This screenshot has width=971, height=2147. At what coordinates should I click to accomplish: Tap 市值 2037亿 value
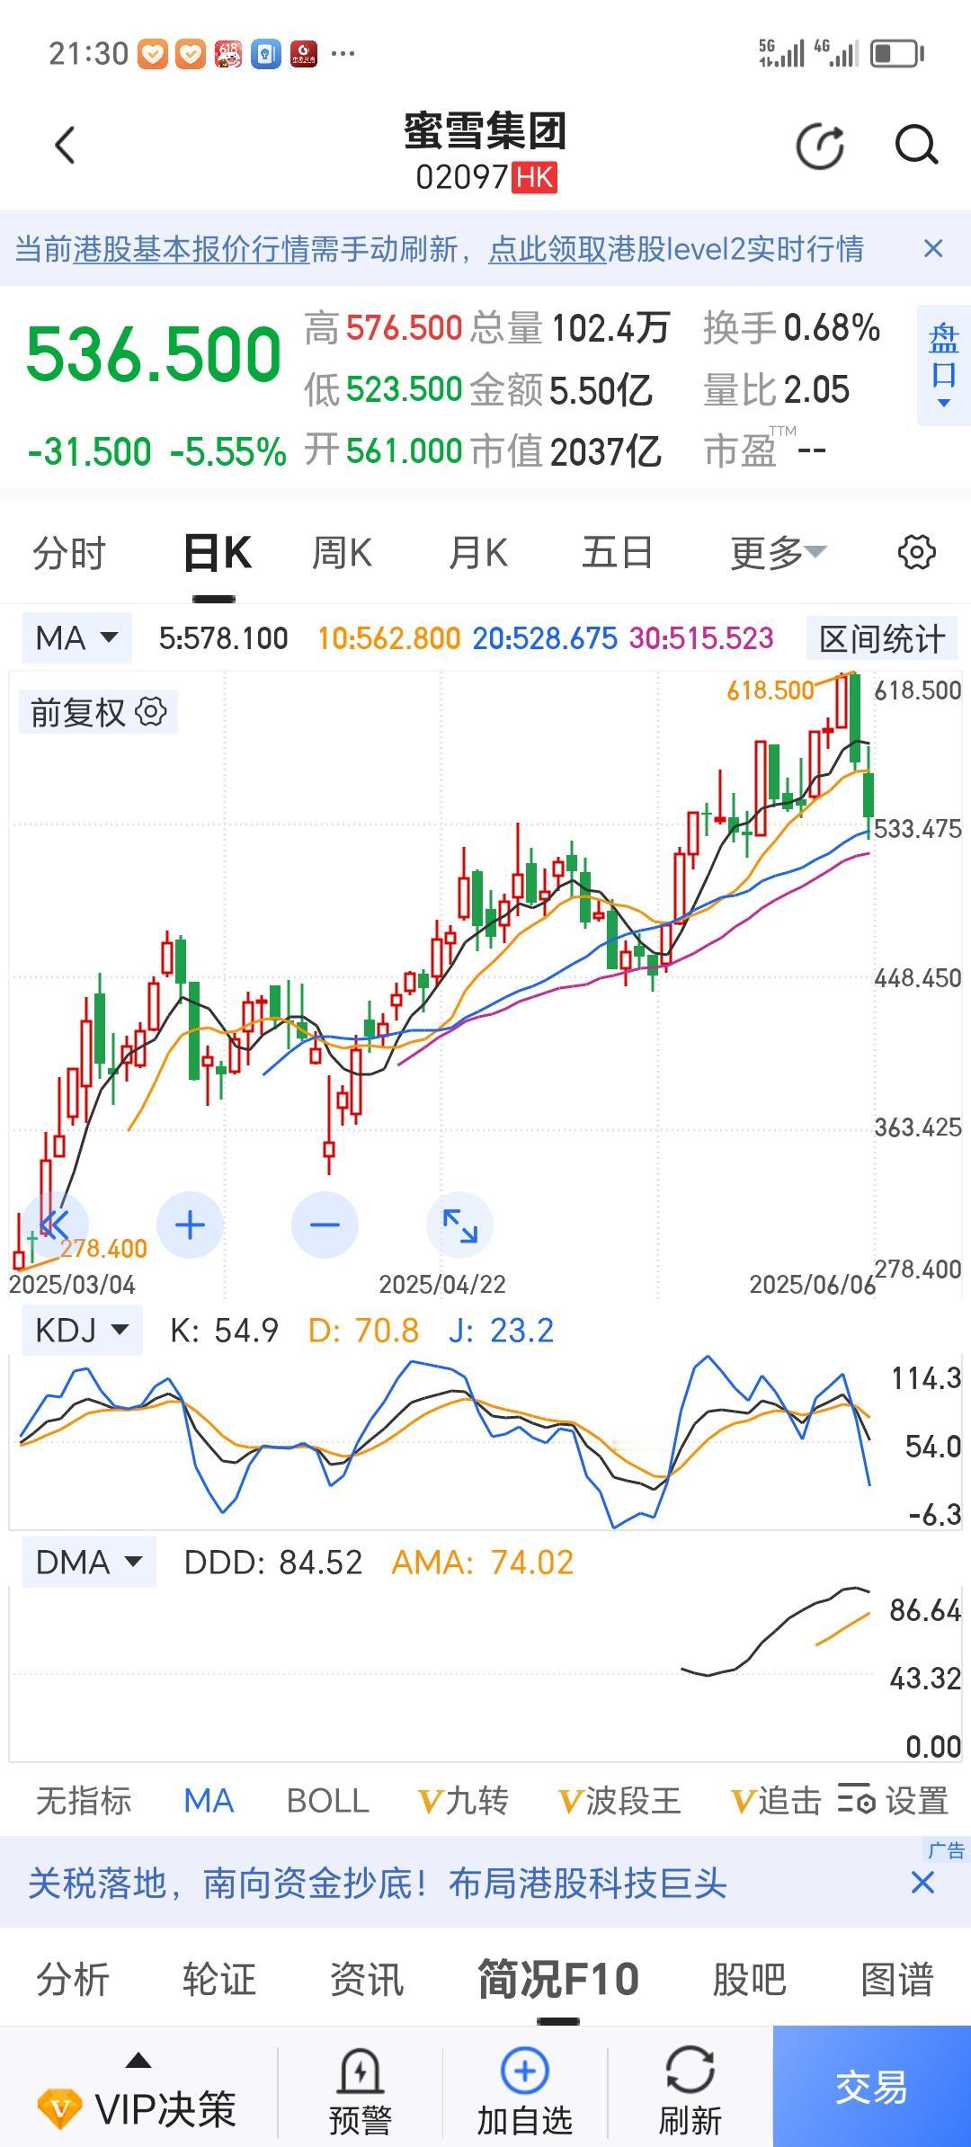566,451
